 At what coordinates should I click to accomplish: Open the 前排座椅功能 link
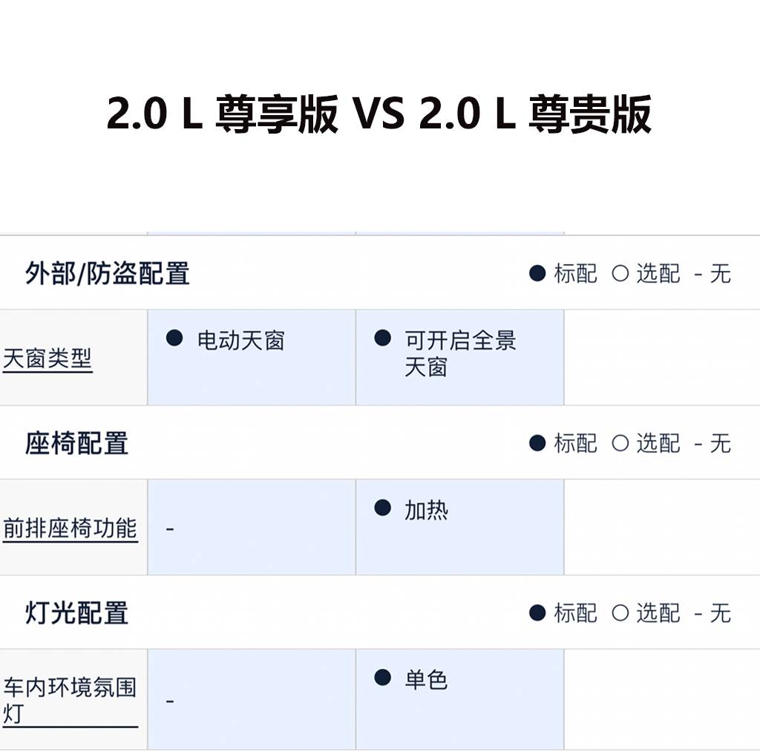pos(70,529)
